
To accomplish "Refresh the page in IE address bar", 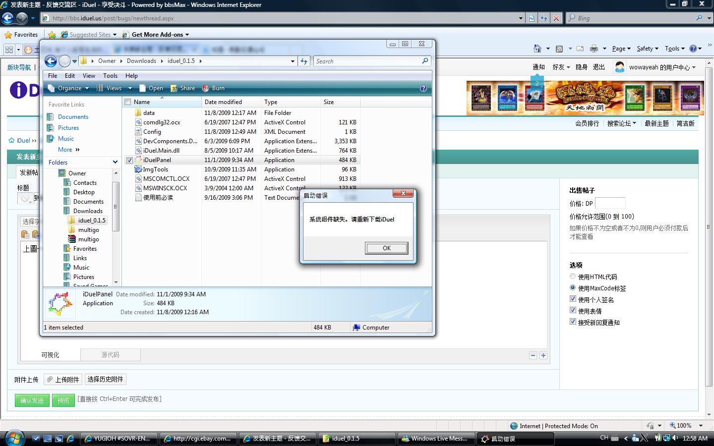I will (x=544, y=18).
